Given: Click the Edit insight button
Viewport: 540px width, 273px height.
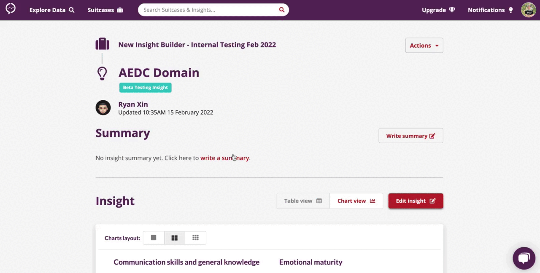Looking at the screenshot, I should (x=416, y=201).
